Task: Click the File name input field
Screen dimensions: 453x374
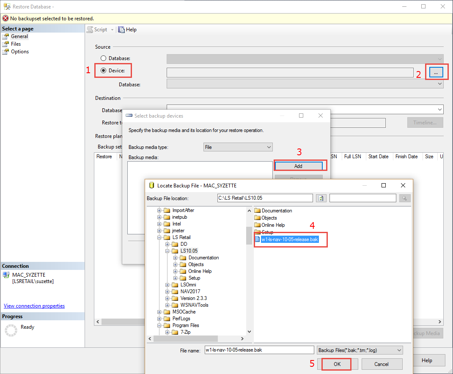Action: pos(259,350)
